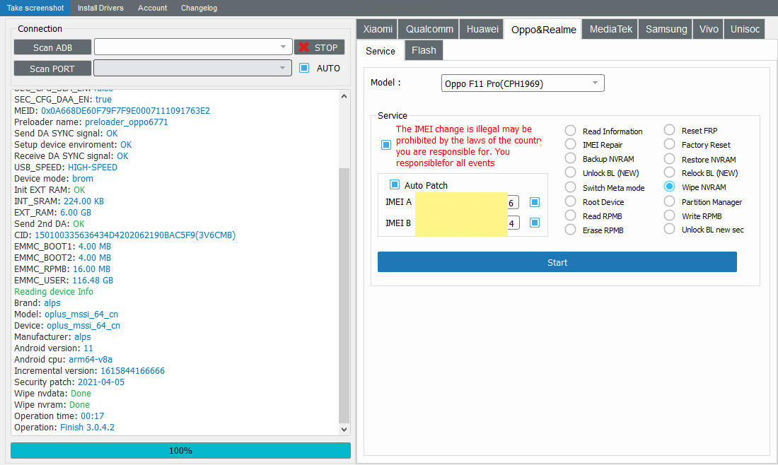Click the MEID value in log

tap(125, 110)
